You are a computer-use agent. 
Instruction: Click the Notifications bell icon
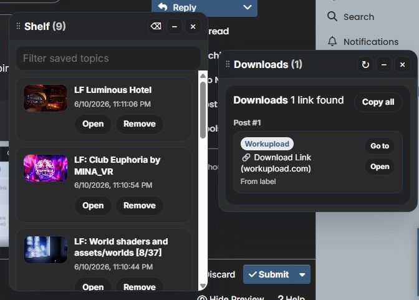(x=332, y=41)
